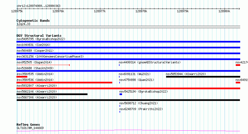The height and width of the screenshot is (134, 248).
Task: Open variant nsv5932807 (Almarri2020) label
Action: 37,86
